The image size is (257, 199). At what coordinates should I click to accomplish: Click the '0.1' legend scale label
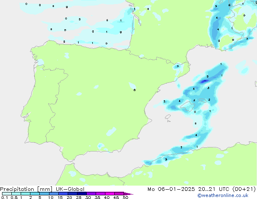pos(4,197)
